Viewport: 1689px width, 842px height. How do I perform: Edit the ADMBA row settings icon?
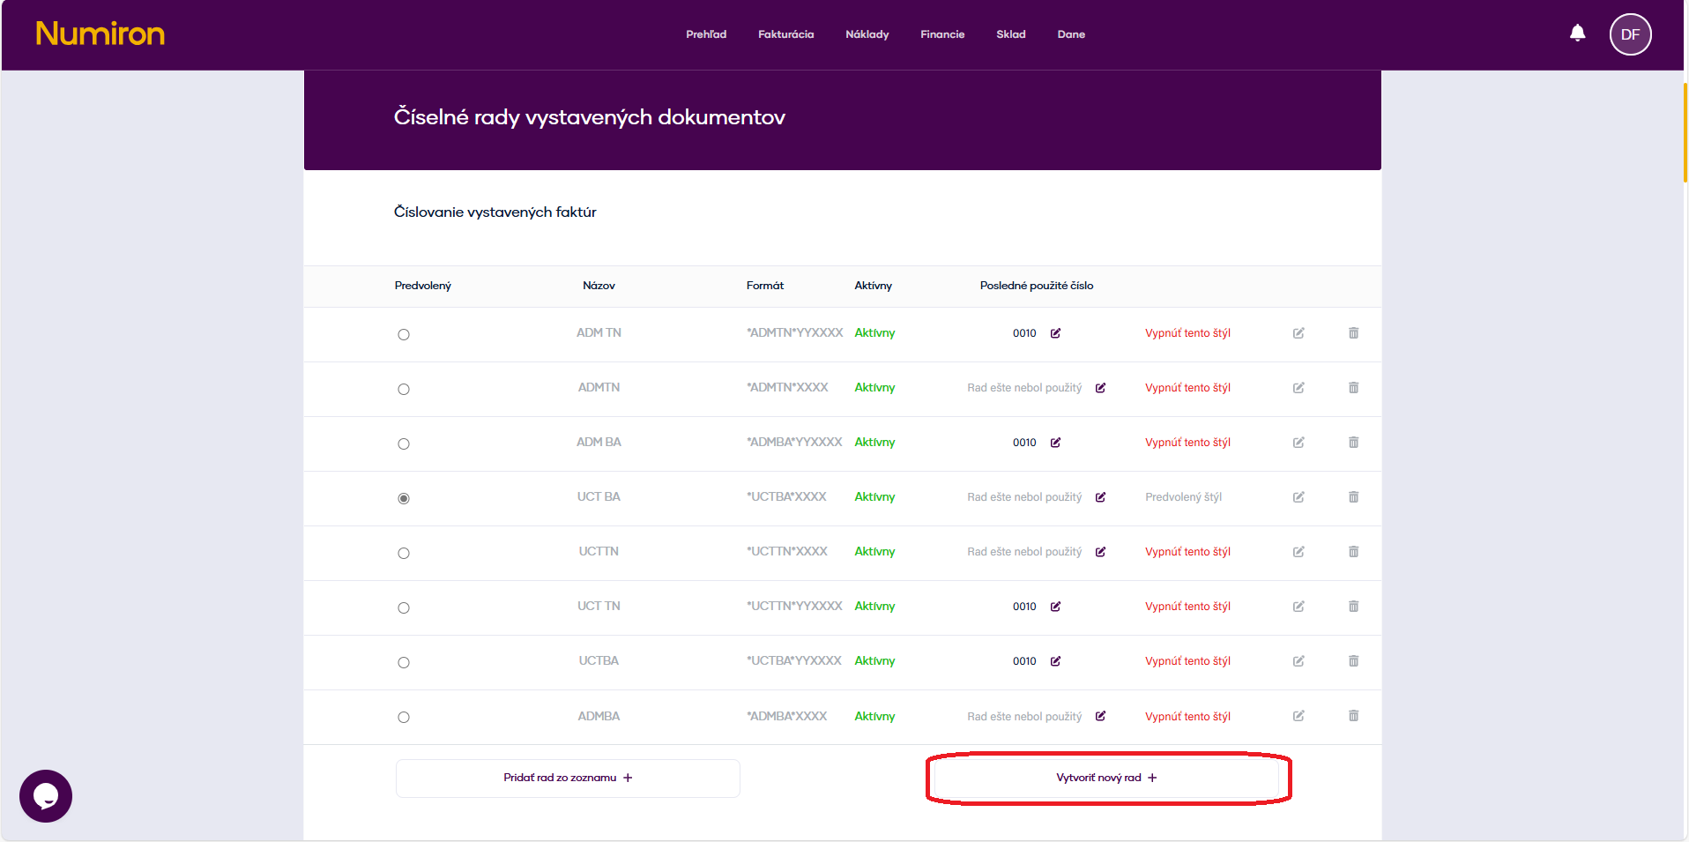tap(1298, 716)
